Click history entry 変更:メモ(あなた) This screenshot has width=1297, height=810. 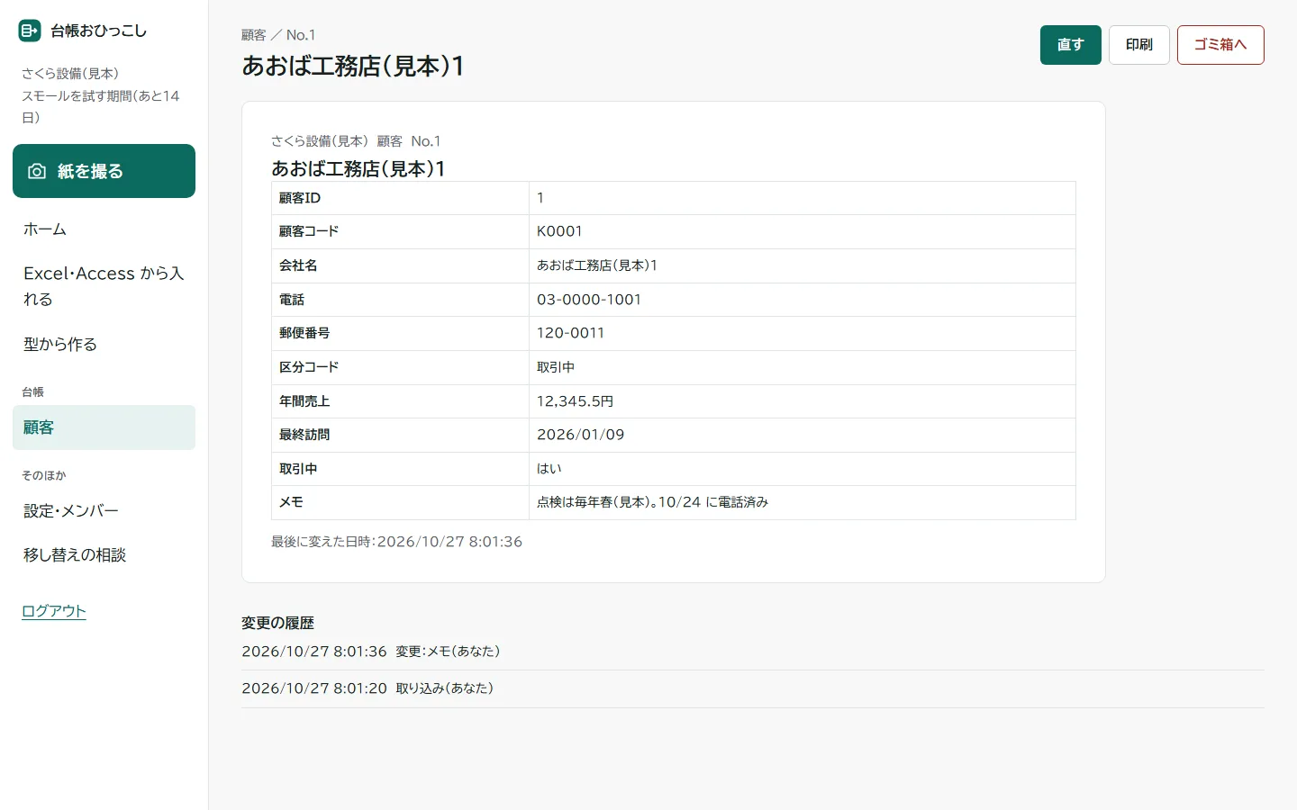click(448, 652)
